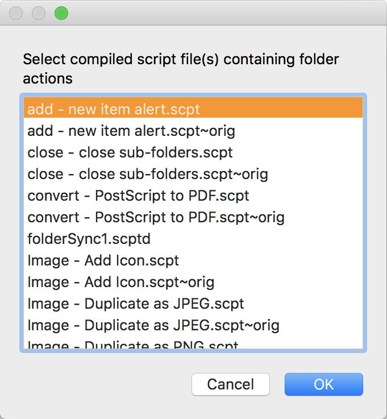Select Image - Add Icon.scpt~orig entry

tap(120, 283)
